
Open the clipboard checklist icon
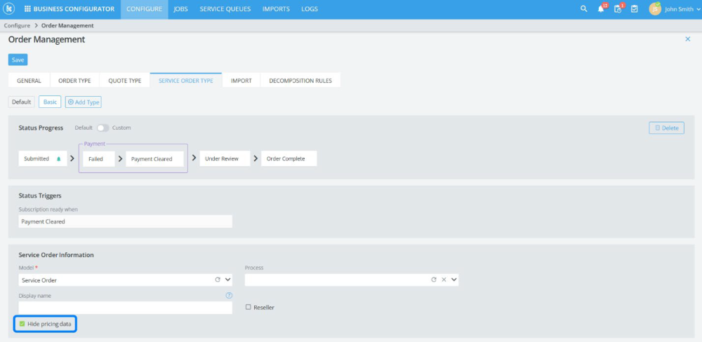(x=635, y=9)
